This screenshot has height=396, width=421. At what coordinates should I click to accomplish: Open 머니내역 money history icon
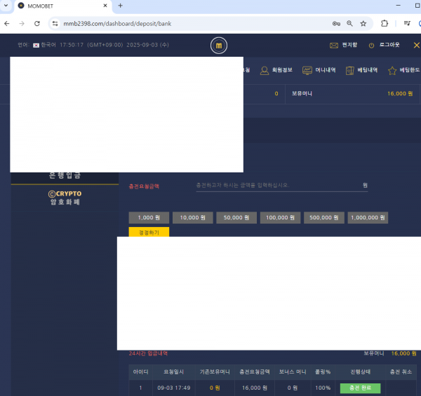(x=307, y=70)
